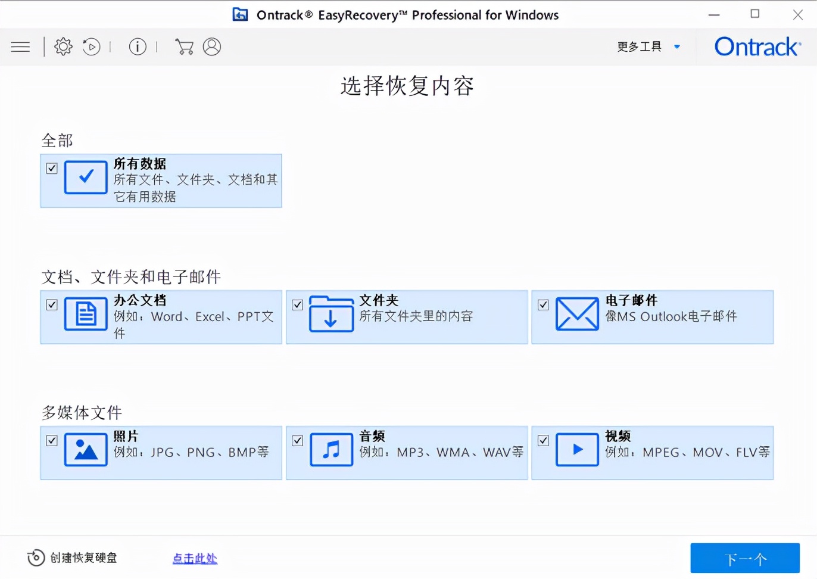The image size is (817, 579).
Task: Uncheck the 所有数据 checkbox
Action: [x=52, y=168]
